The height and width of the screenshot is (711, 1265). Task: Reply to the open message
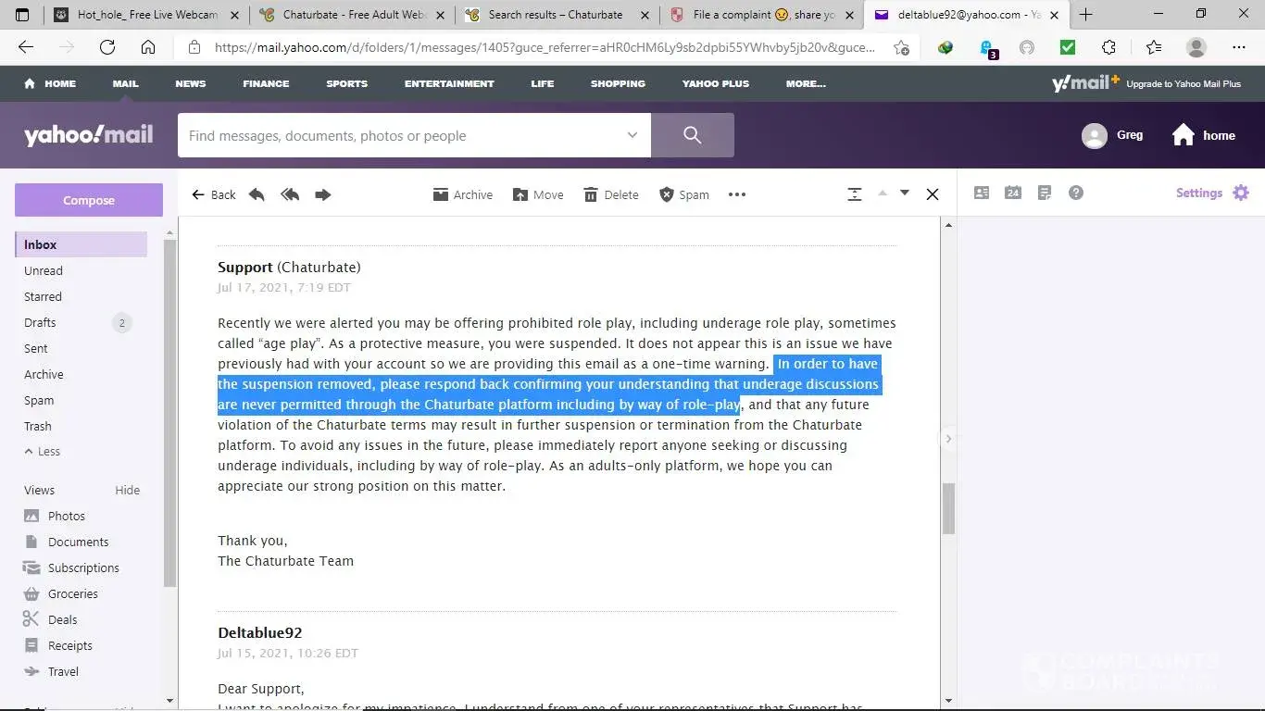coord(257,194)
